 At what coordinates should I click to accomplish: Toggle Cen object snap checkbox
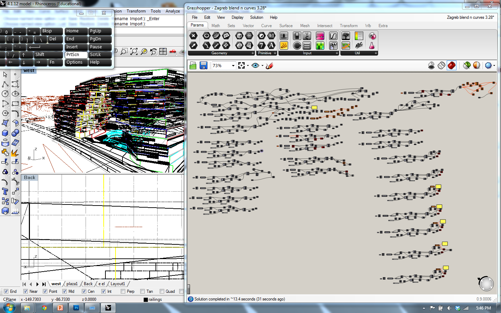point(84,291)
